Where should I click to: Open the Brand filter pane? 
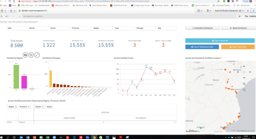(59, 28)
